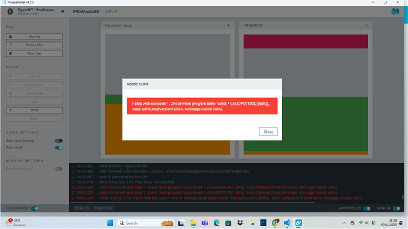This screenshot has height=229, width=408.
Task: Turn off Autoscroll log toggle
Action: pos(367,208)
